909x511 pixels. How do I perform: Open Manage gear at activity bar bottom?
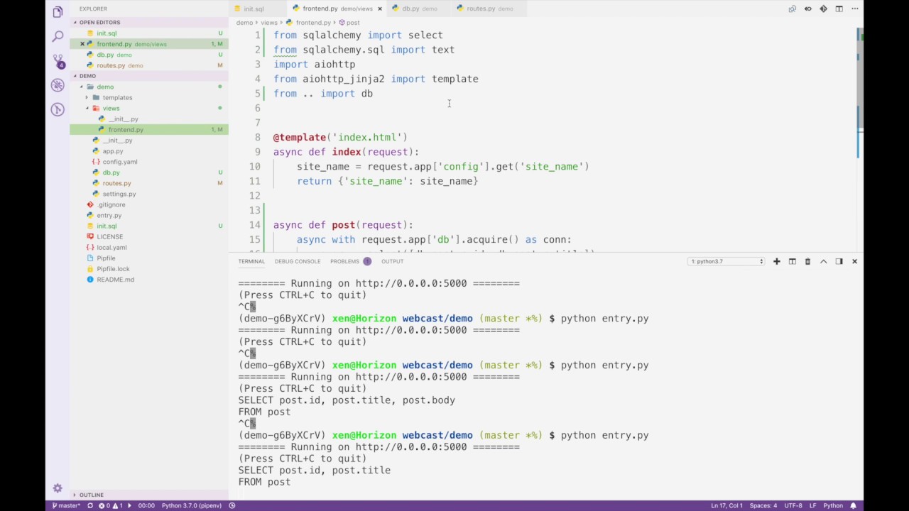(x=58, y=488)
